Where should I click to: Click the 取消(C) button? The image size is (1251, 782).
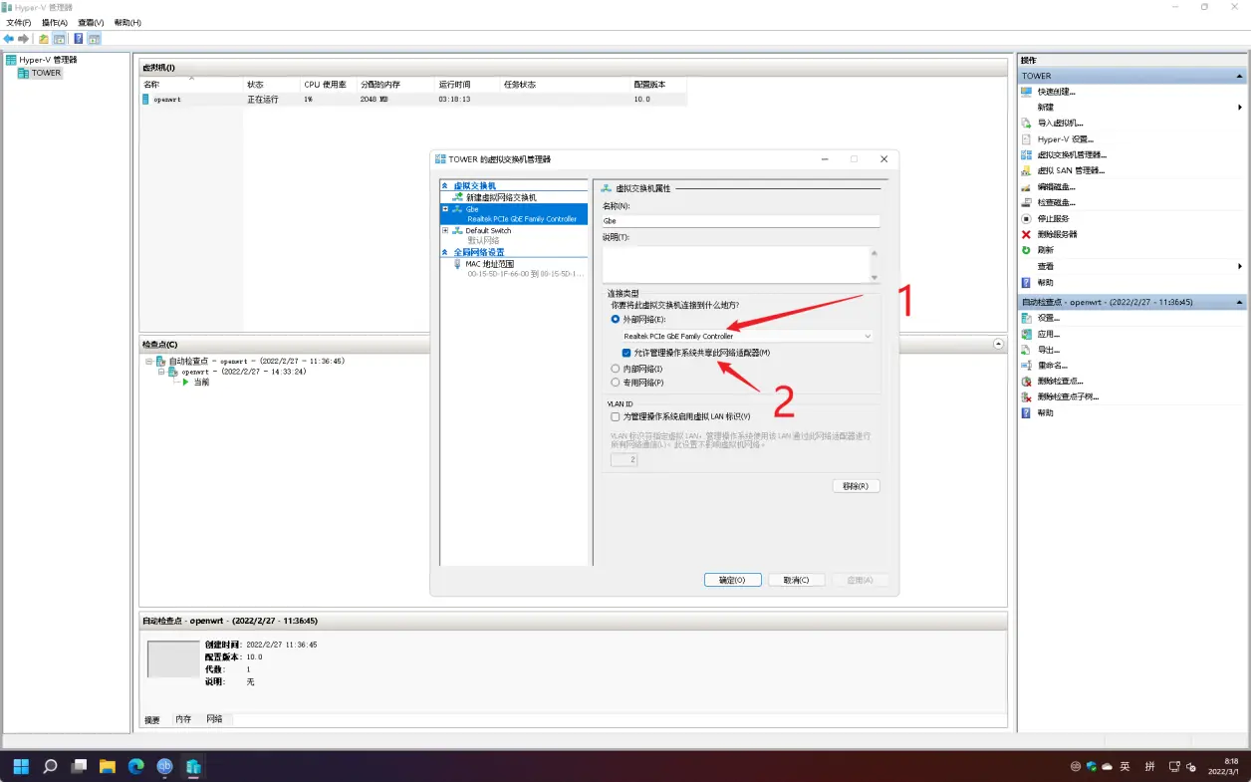[x=796, y=580]
